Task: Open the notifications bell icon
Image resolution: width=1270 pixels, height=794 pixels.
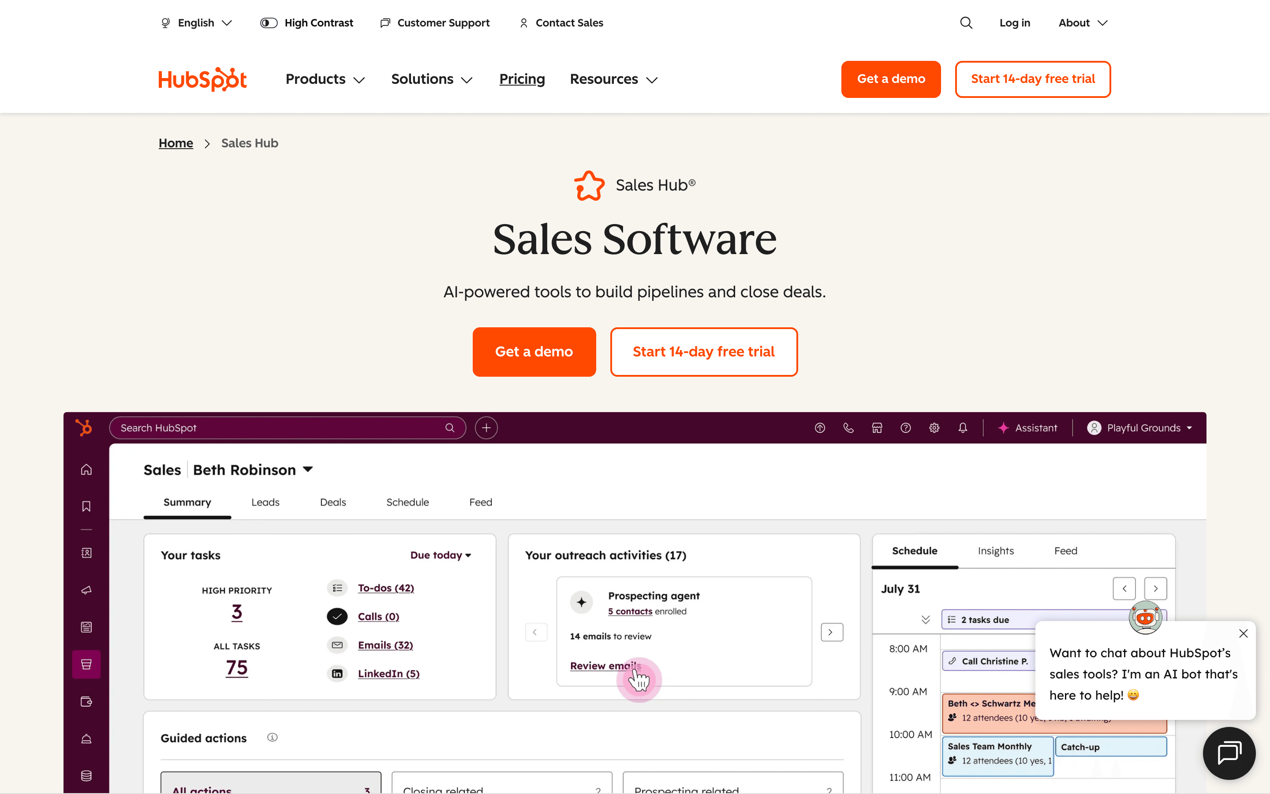Action: tap(963, 428)
